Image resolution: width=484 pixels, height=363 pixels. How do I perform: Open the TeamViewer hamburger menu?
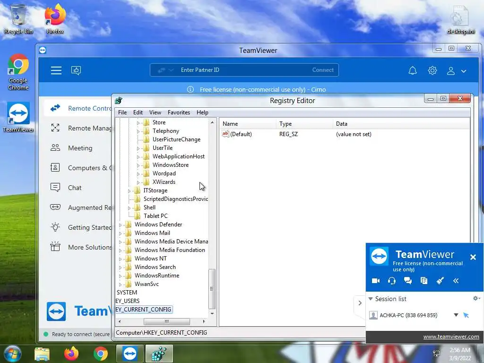coord(56,70)
